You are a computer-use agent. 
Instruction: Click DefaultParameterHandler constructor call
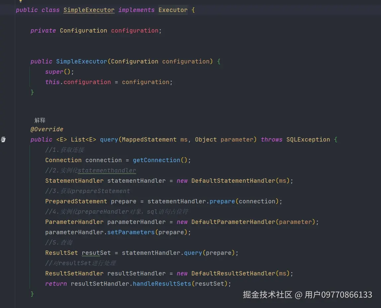[x=233, y=222]
